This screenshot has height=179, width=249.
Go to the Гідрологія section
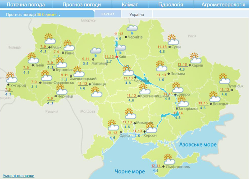point(171,5)
